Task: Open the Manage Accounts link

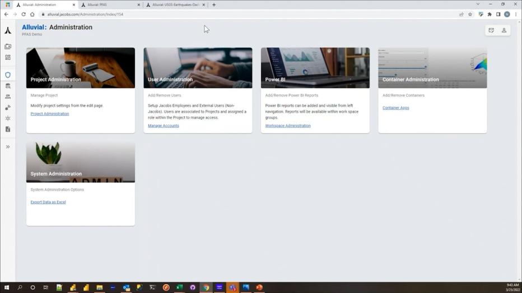Action: click(x=163, y=126)
